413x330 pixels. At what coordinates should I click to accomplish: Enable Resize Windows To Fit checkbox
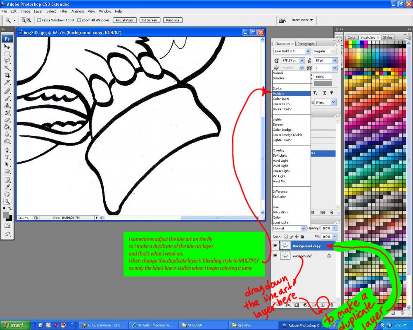(39, 20)
